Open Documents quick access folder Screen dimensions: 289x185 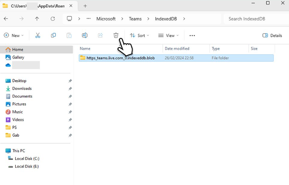(x=22, y=96)
